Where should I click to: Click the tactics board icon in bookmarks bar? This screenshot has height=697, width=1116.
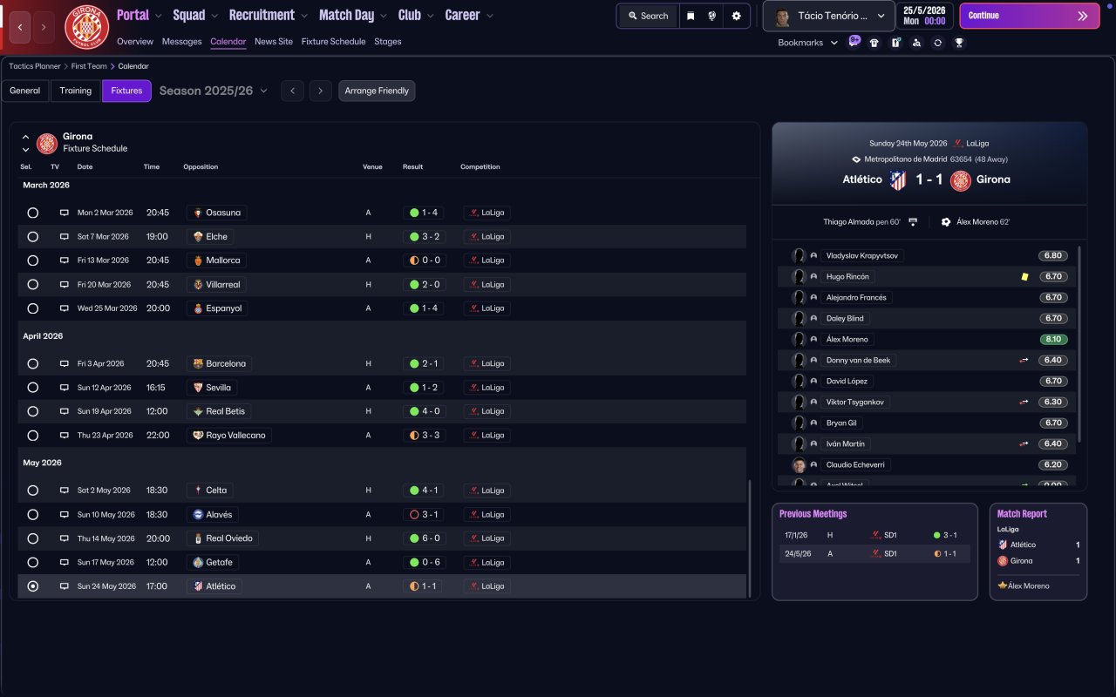pyautogui.click(x=895, y=43)
